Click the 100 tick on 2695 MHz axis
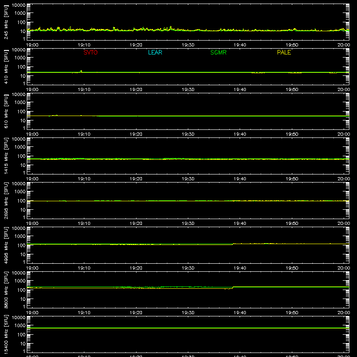357x357 pixels. coord(21,200)
